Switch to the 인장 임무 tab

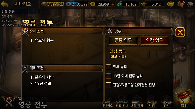coord(154,40)
